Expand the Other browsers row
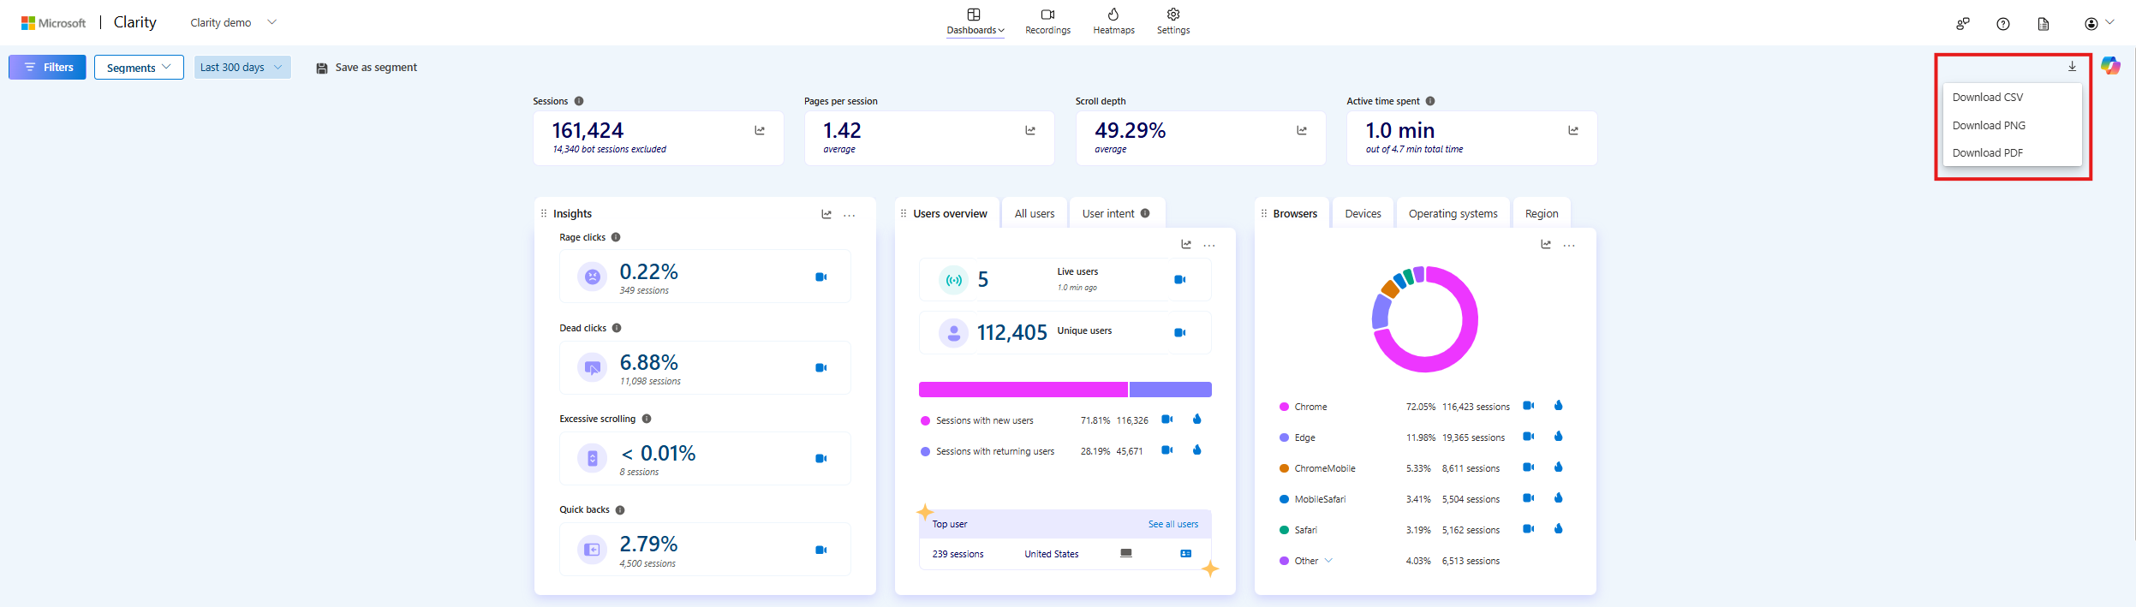The height and width of the screenshot is (607, 2136). tap(1329, 561)
